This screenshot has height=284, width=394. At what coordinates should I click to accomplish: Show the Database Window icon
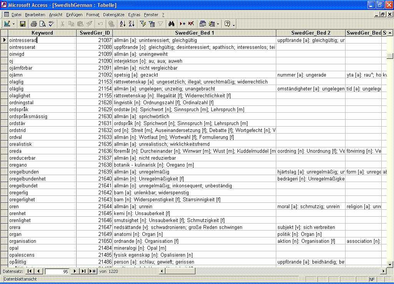pos(202,24)
